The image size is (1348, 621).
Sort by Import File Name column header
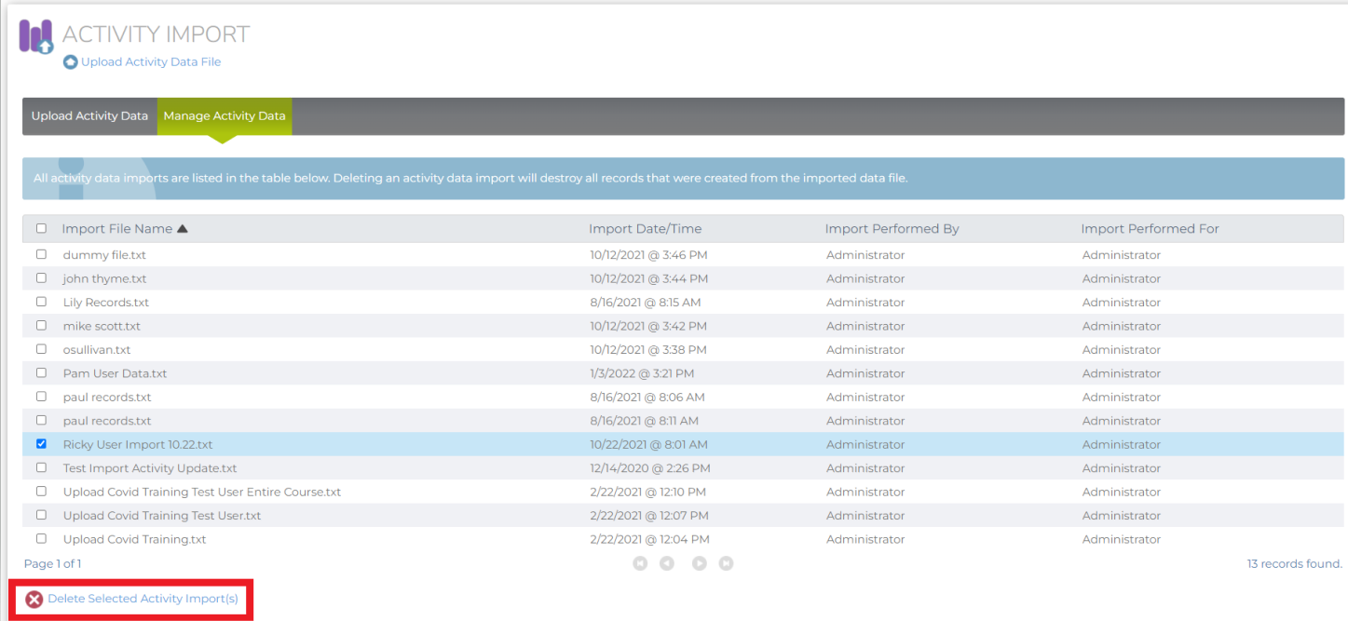(117, 229)
